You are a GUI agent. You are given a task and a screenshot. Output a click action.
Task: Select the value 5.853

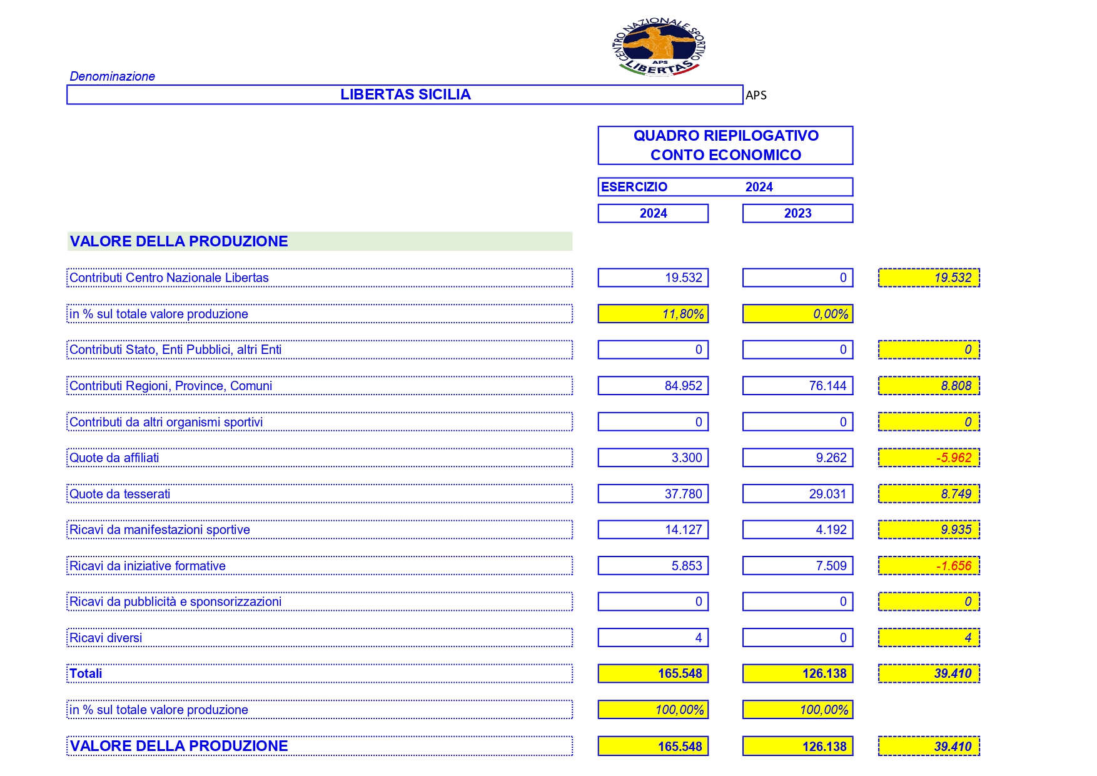click(653, 566)
